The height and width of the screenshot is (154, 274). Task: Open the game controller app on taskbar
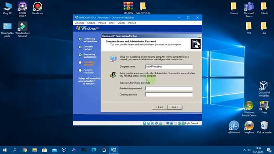[x=84, y=150]
